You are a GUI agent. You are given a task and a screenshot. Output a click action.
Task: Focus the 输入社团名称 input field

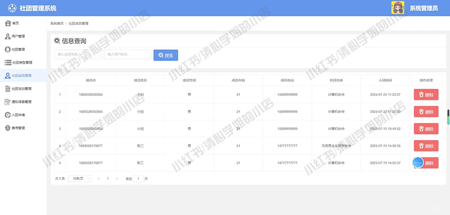click(x=78, y=54)
